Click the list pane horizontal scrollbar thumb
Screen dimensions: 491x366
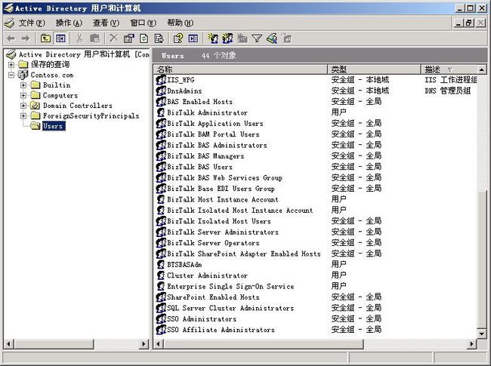(x=264, y=344)
